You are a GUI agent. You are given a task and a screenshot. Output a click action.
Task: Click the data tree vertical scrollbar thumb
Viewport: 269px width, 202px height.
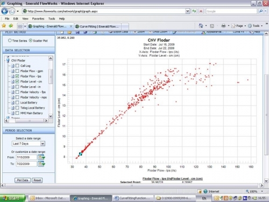click(51, 76)
